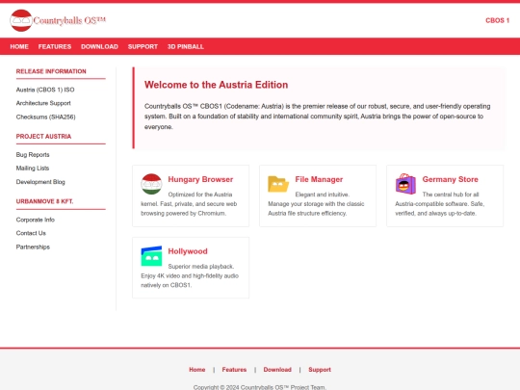This screenshot has width=520, height=390.
Task: Visit the Development Blog link
Action: click(x=40, y=182)
